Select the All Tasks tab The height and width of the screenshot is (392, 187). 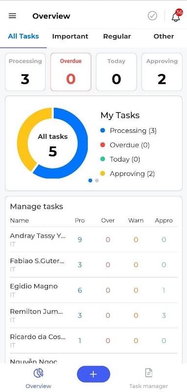pos(23,36)
